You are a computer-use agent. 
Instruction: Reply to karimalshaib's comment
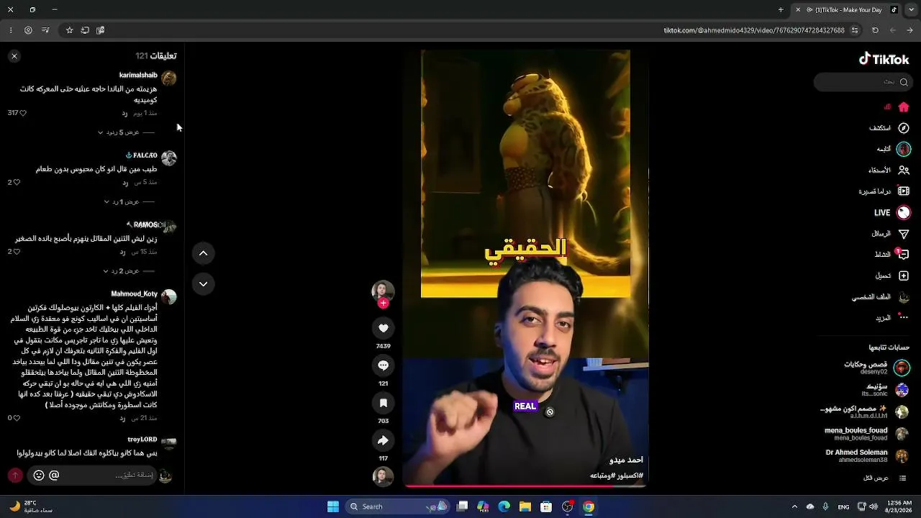pyautogui.click(x=124, y=114)
